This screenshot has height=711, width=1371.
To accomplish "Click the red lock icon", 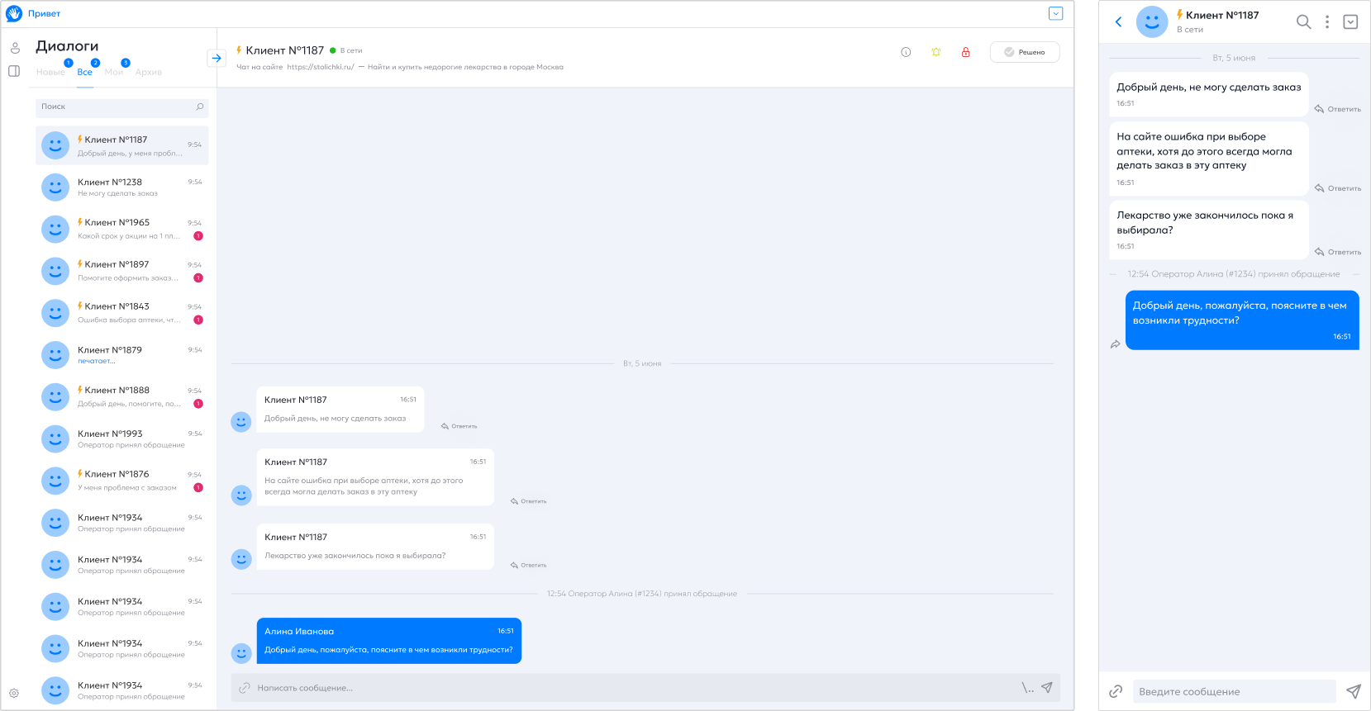I will coord(965,52).
